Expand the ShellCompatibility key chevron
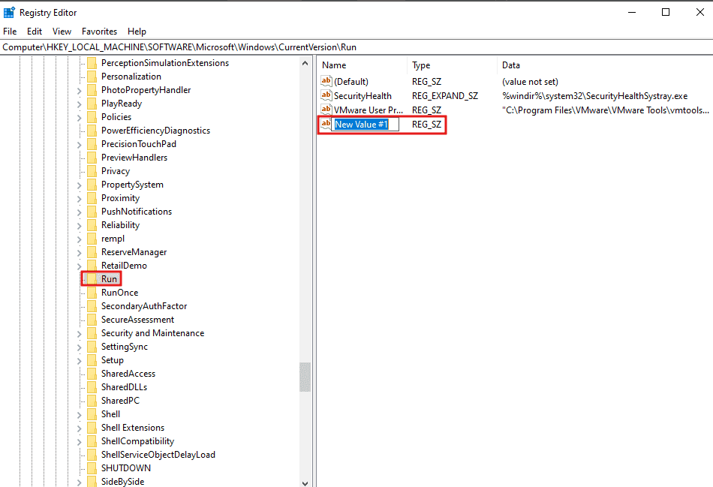713x487 pixels. tap(79, 442)
